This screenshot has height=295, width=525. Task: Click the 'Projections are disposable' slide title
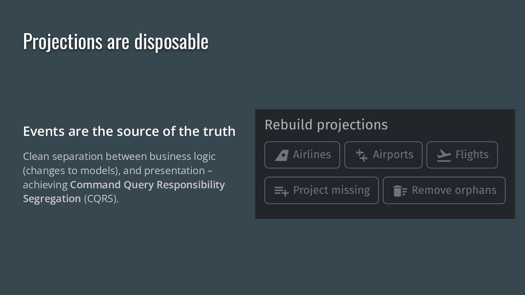pyautogui.click(x=116, y=41)
